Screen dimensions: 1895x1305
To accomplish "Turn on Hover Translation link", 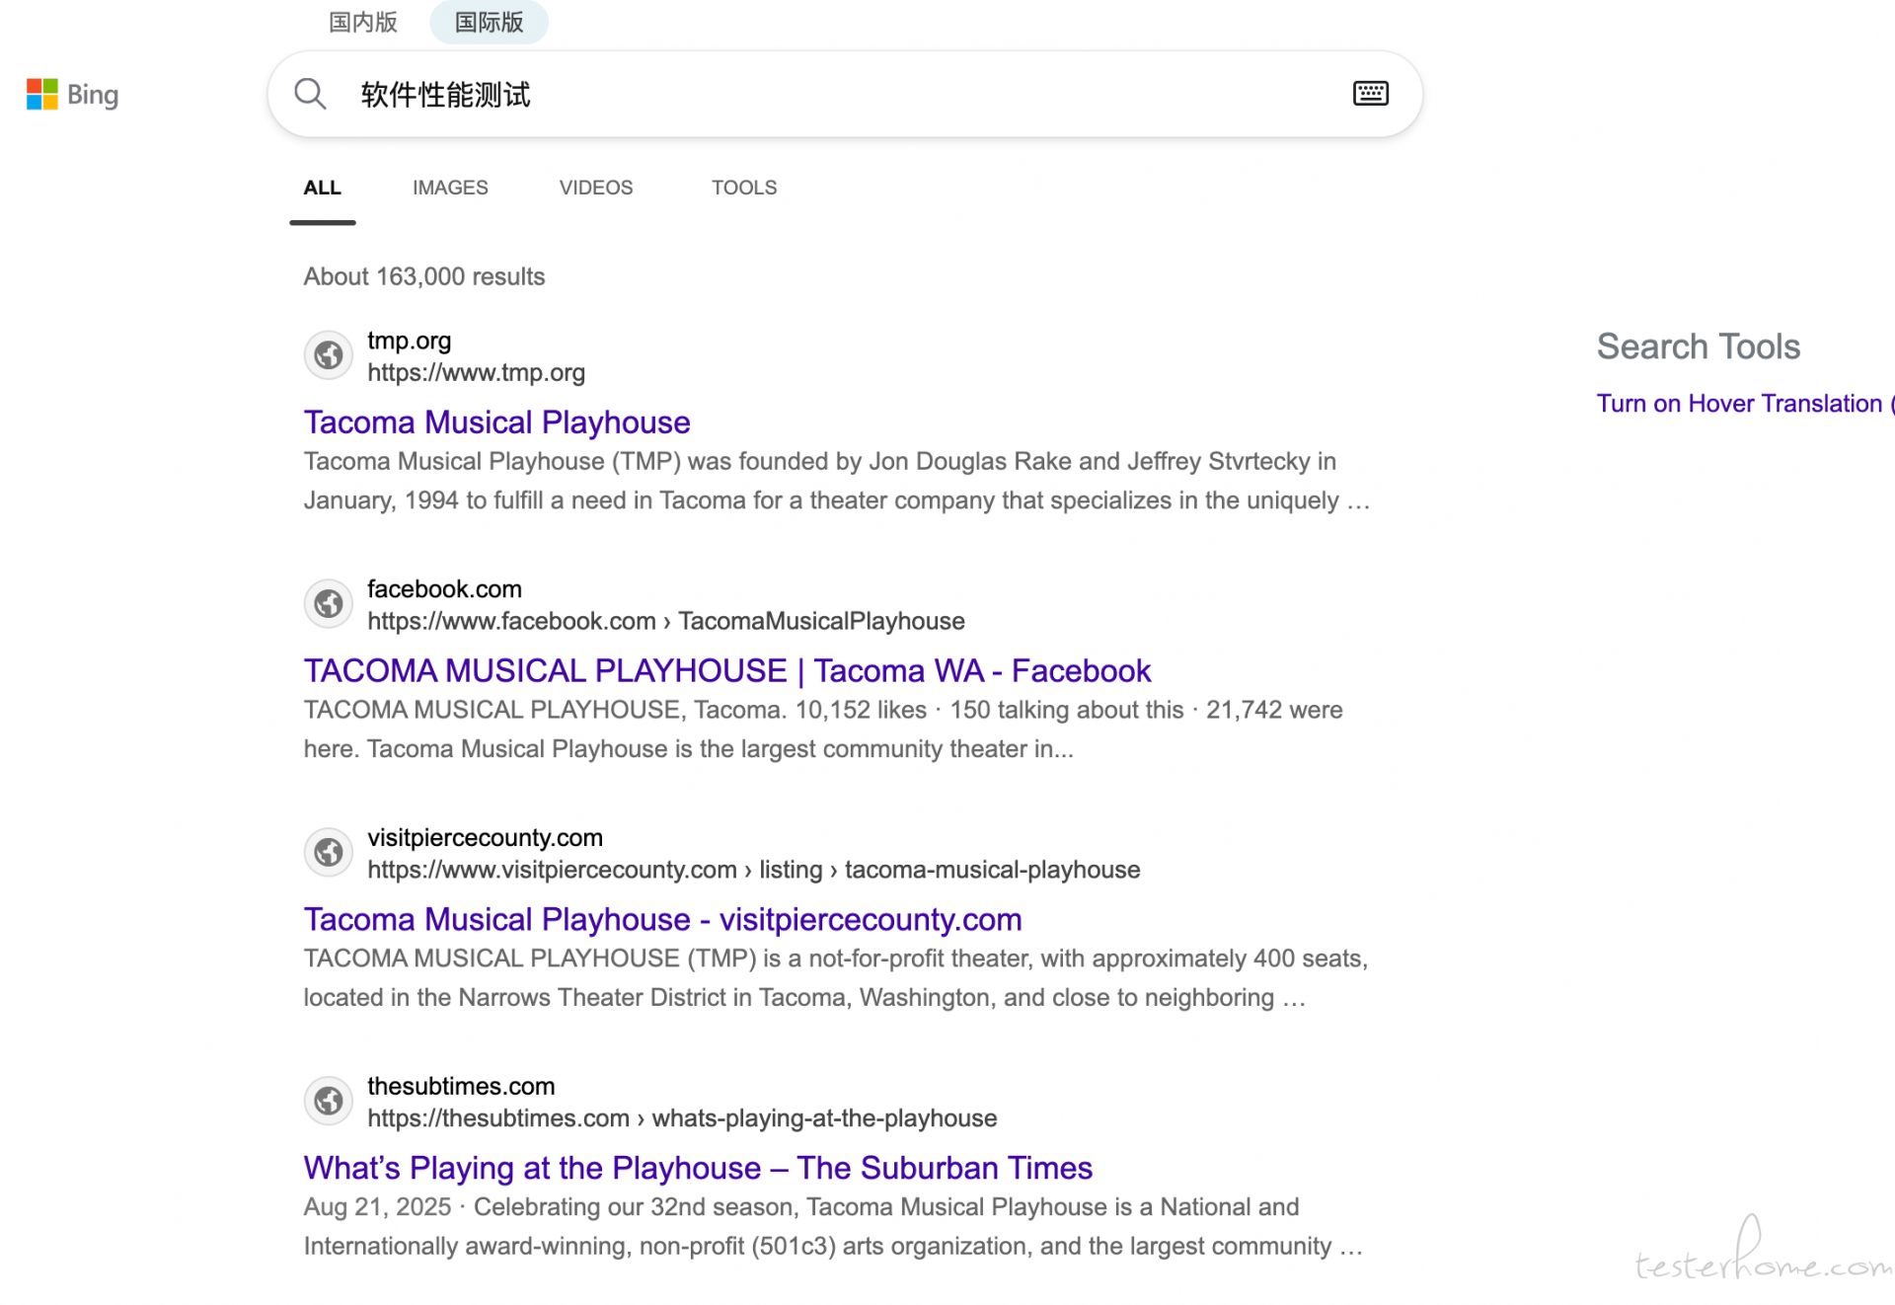I will coord(1741,404).
